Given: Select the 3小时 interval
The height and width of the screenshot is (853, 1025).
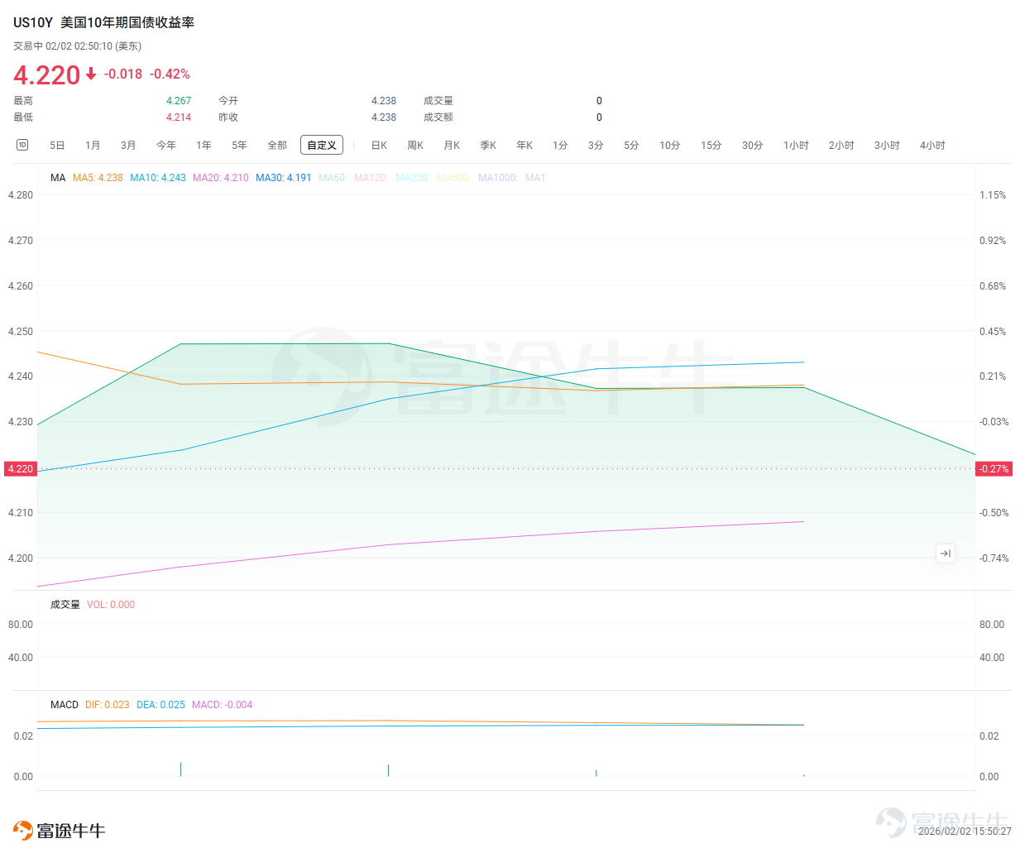Looking at the screenshot, I should coord(888,146).
